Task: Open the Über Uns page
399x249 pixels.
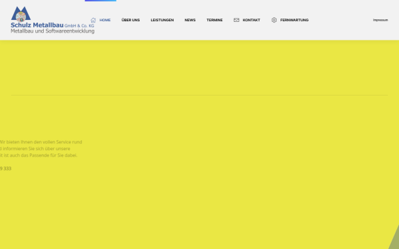Action: (x=130, y=20)
